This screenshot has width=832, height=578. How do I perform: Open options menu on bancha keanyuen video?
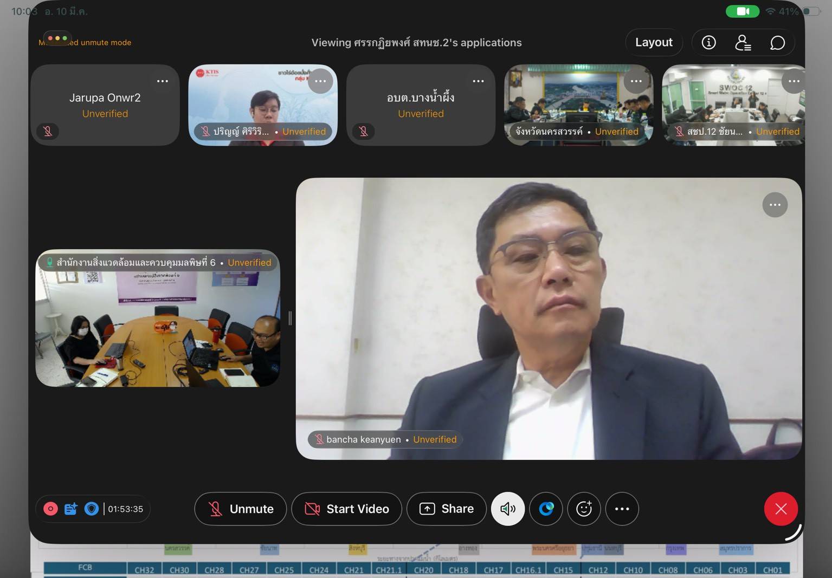coord(775,205)
